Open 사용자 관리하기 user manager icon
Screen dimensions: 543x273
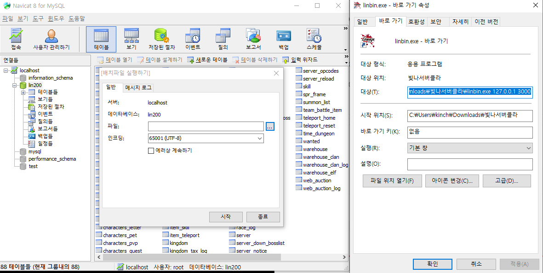point(51,40)
